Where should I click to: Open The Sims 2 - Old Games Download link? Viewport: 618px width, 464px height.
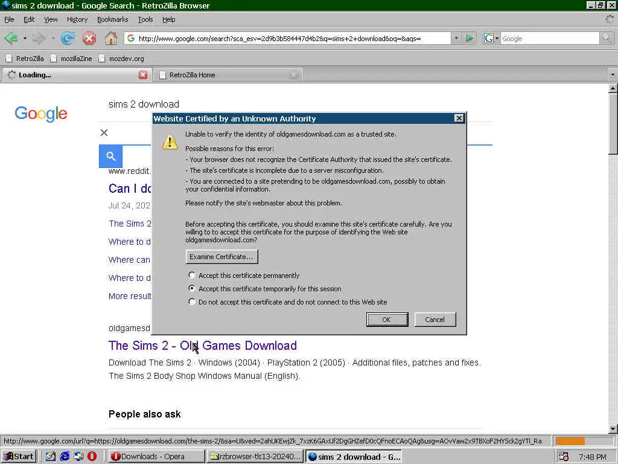[203, 346]
